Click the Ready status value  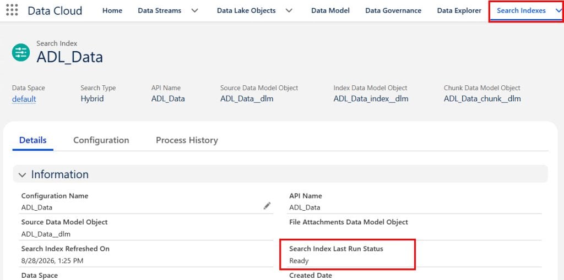[x=299, y=261]
